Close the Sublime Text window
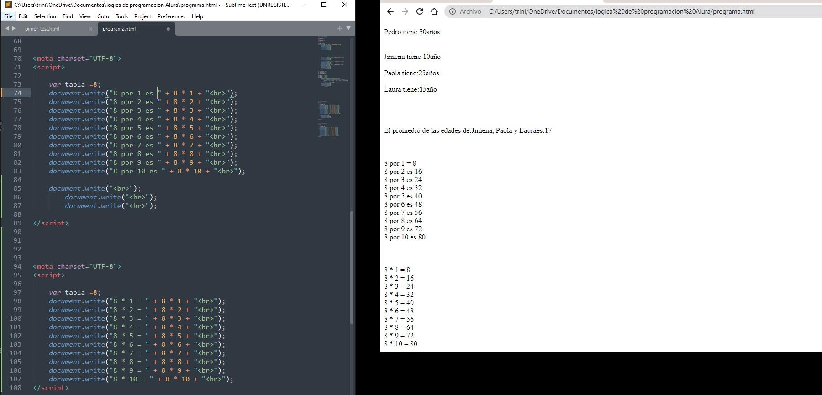 click(345, 5)
